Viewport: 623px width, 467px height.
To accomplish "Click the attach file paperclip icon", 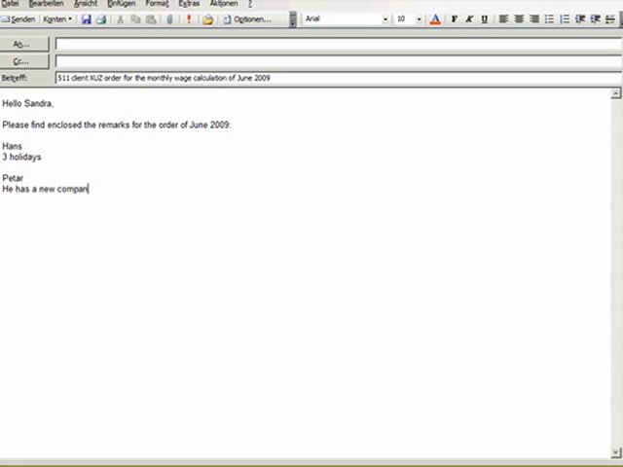I will 169,19.
